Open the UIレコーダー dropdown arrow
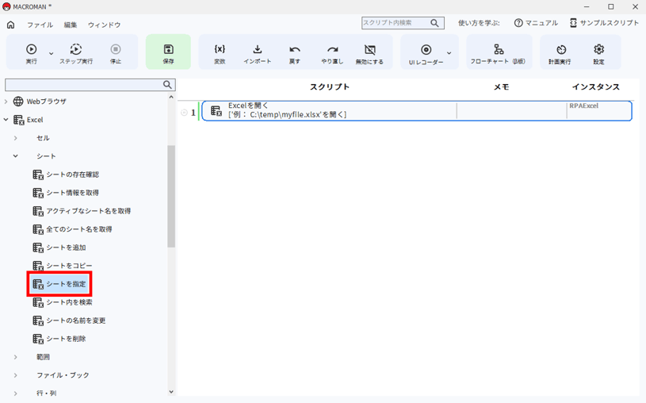Screen dimensions: 646x403 (x=449, y=53)
